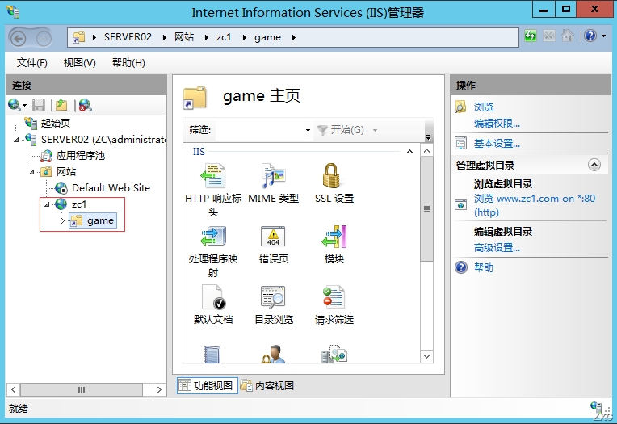Open the HTTP 响应标头 feature icon
This screenshot has width=617, height=424.
(213, 176)
